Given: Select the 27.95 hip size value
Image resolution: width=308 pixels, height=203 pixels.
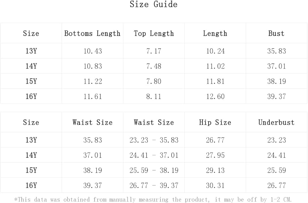Looking at the screenshot, I should pos(215,155).
